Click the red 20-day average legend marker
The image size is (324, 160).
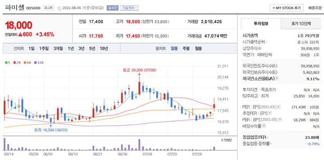click(x=15, y=62)
